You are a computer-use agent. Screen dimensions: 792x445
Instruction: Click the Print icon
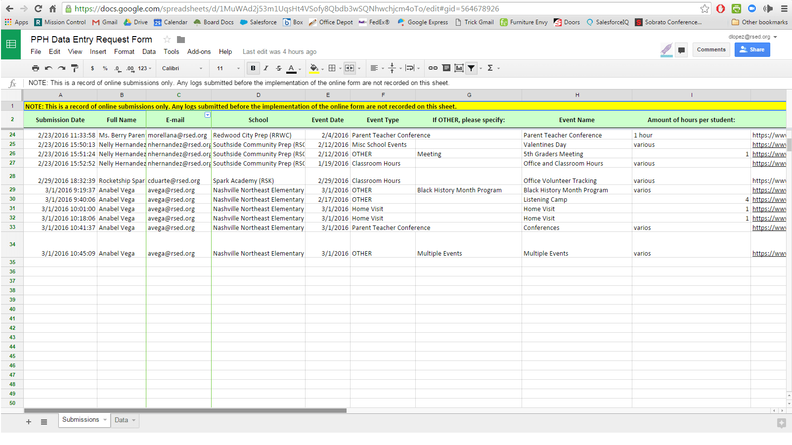tap(35, 68)
